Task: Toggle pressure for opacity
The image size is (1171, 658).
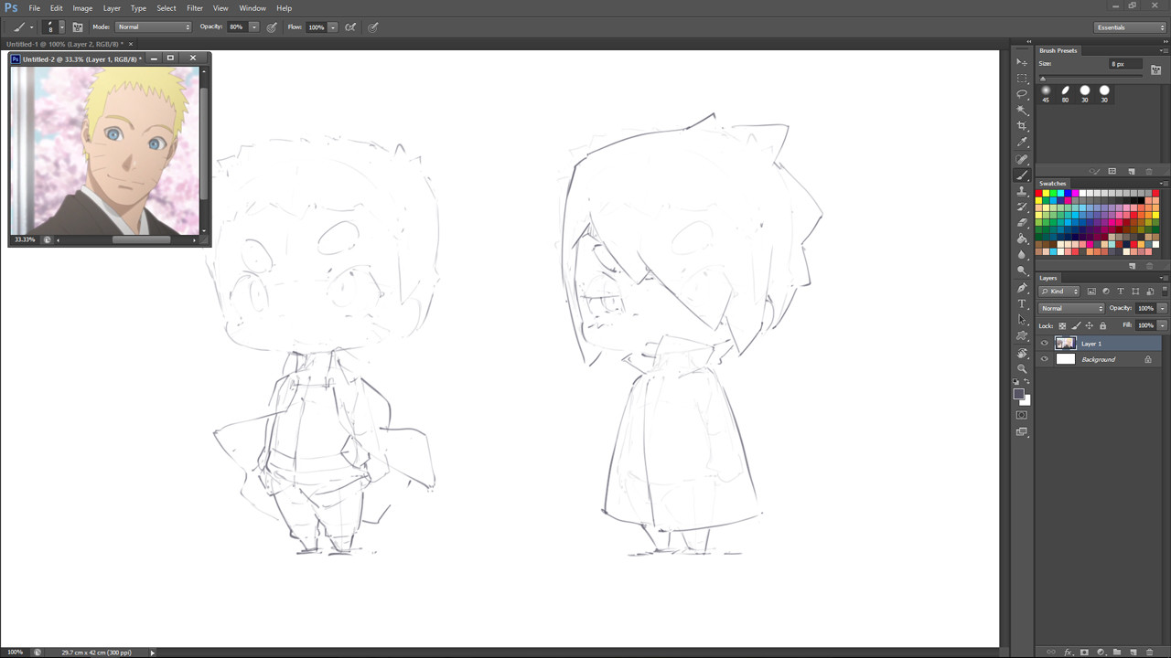Action: [272, 27]
